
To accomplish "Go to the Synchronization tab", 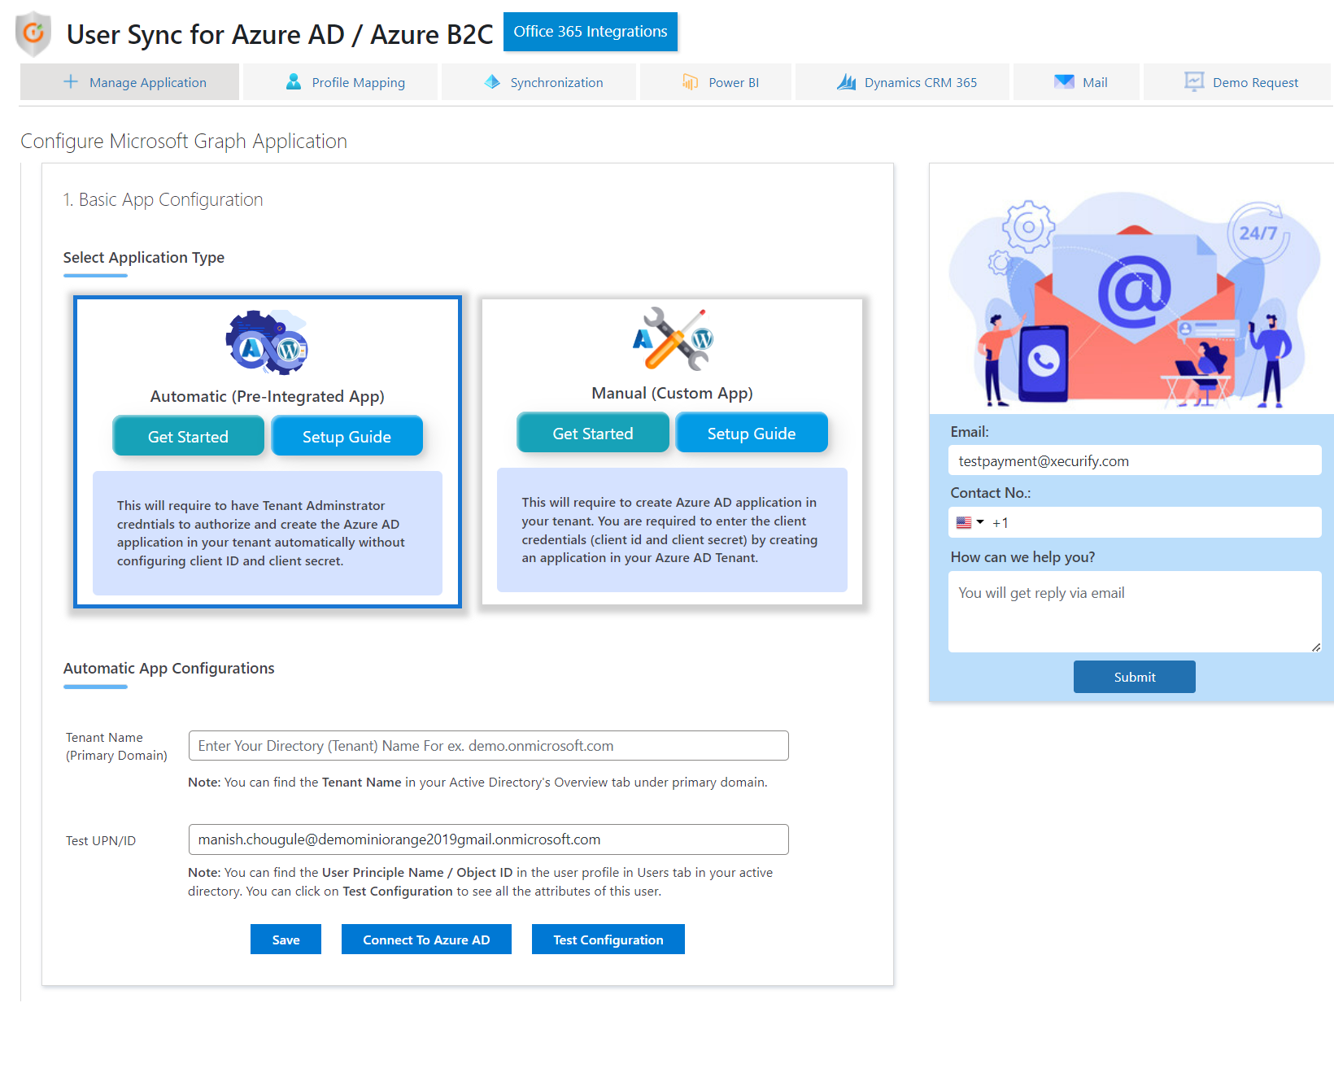I will (x=539, y=82).
